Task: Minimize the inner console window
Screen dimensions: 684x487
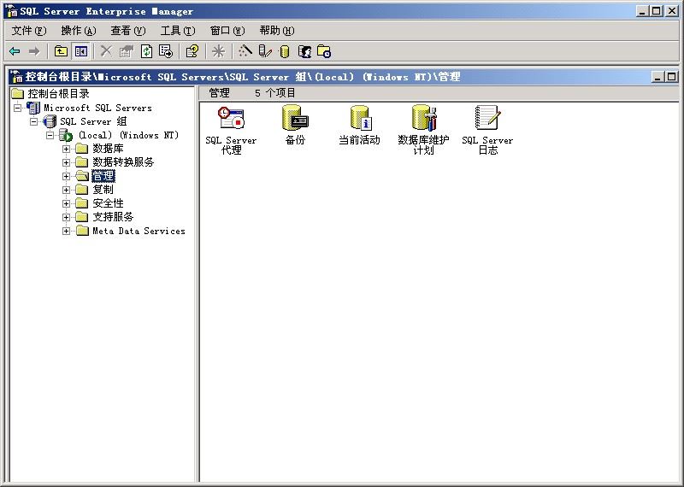Action: [x=658, y=77]
